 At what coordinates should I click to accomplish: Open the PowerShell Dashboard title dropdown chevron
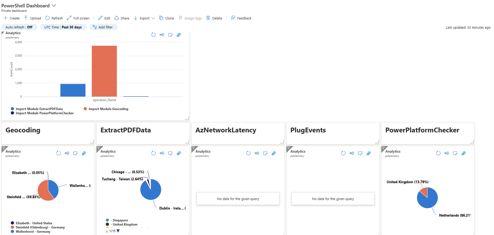(x=54, y=6)
